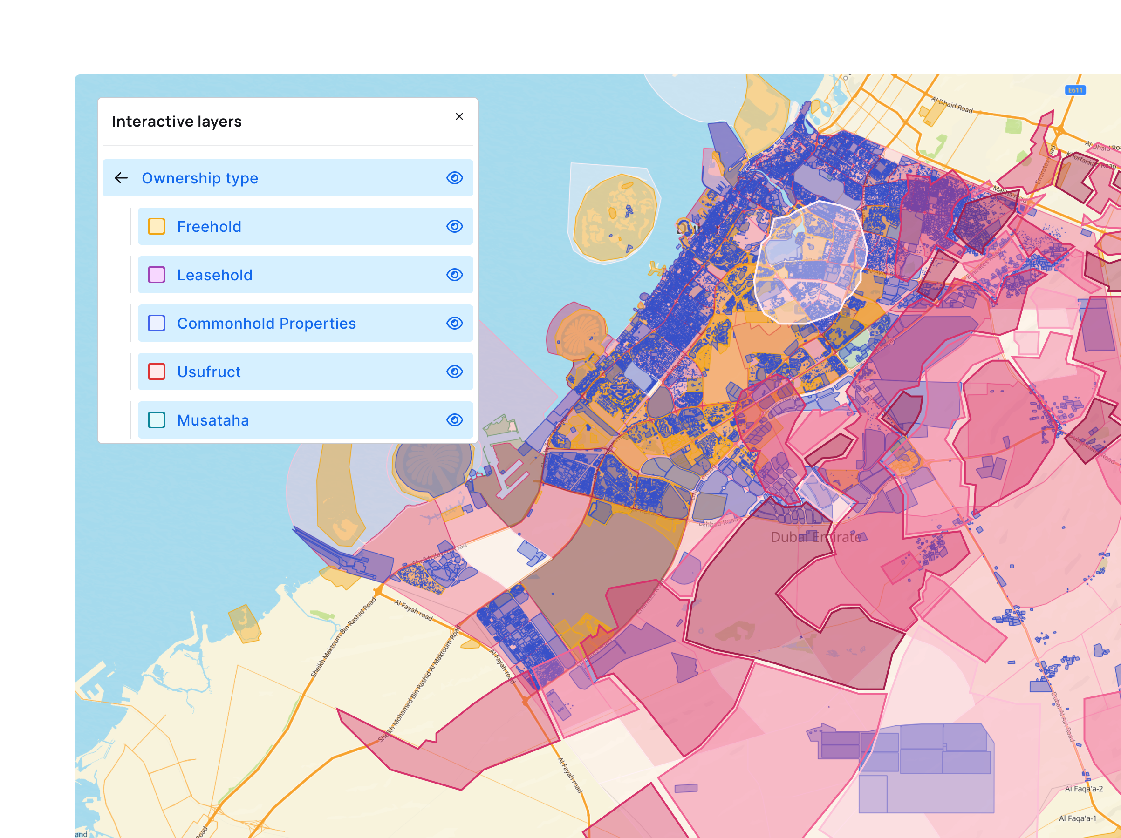Viewport: 1121px width, 838px height.
Task: Click the Al Faqa'a-1 map label
Action: coord(1077,819)
